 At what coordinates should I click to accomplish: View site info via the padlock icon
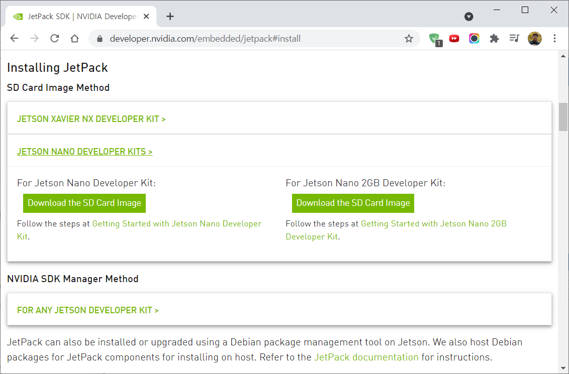100,39
